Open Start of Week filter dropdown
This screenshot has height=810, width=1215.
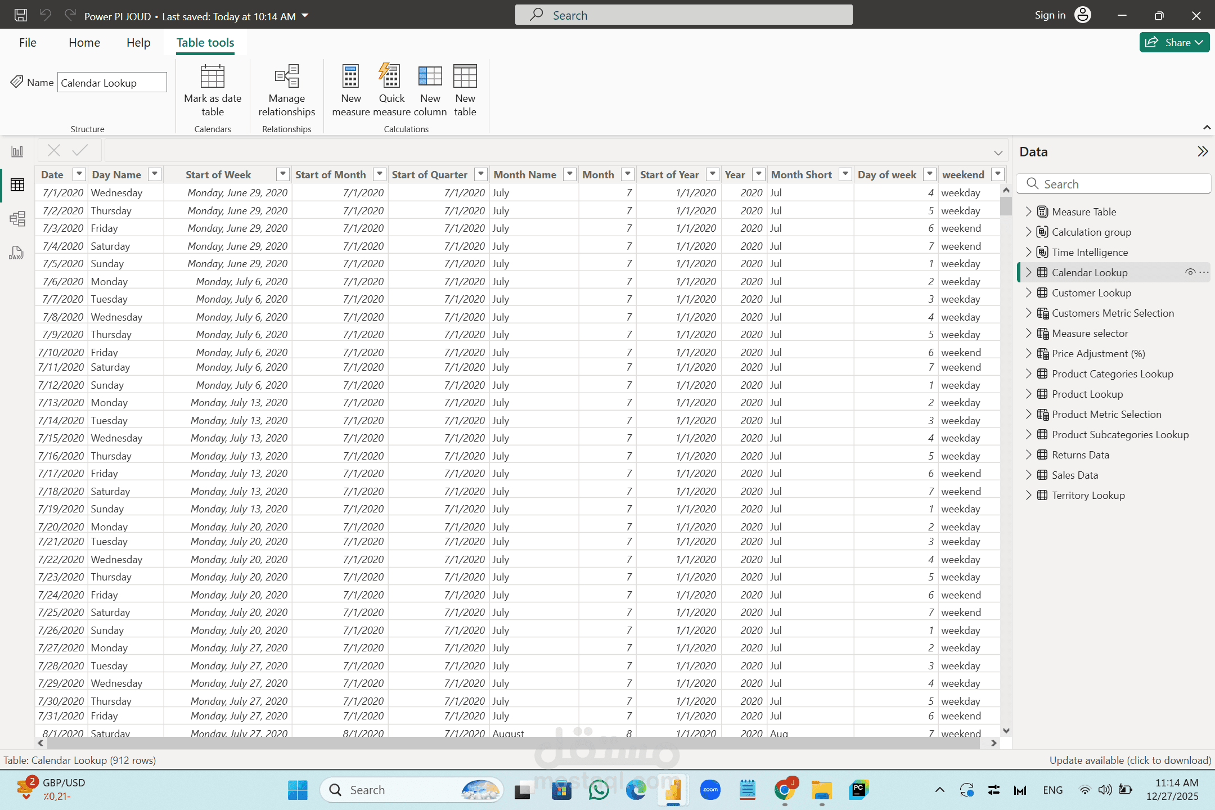(x=283, y=174)
